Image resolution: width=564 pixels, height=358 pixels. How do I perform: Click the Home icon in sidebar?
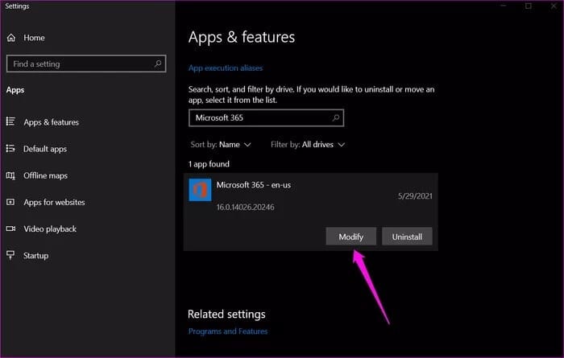(11, 38)
